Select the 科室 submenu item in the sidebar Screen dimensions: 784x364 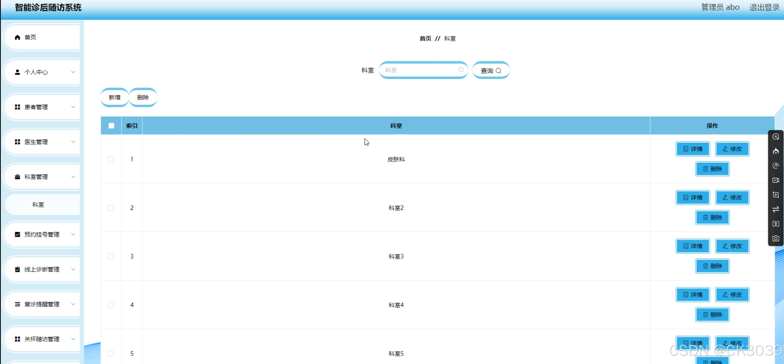click(x=43, y=205)
